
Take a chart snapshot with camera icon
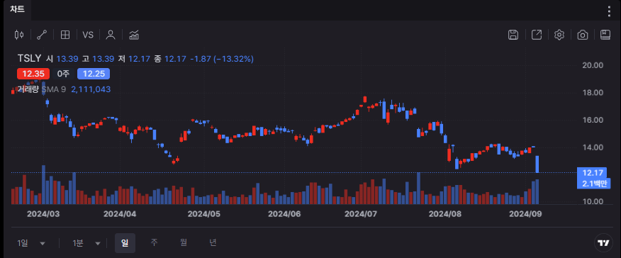(x=583, y=35)
